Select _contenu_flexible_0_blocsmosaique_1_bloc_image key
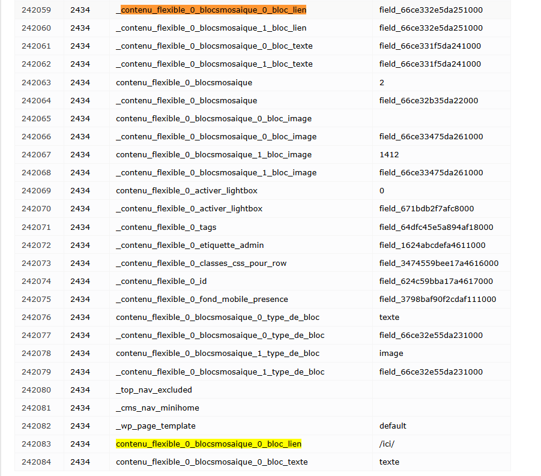Viewport: 541px width, 476px height. 216,172
